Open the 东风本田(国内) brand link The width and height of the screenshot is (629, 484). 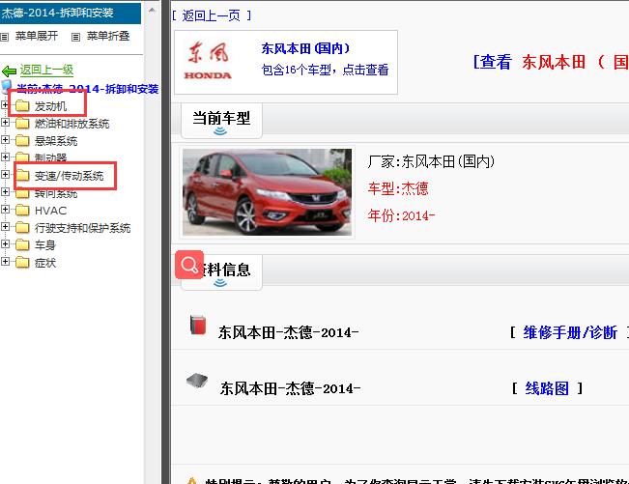pos(305,48)
